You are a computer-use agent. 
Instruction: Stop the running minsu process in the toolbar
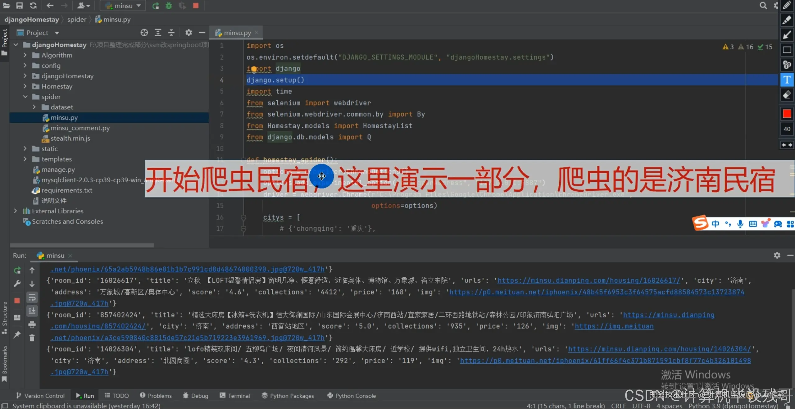pyautogui.click(x=196, y=6)
